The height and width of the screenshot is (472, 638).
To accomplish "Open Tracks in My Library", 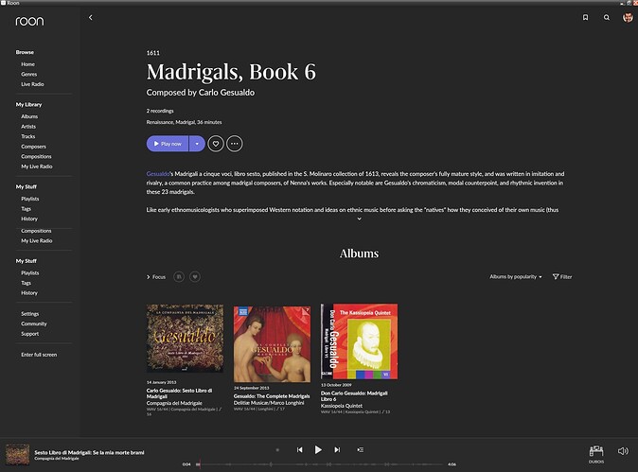I will [x=28, y=136].
